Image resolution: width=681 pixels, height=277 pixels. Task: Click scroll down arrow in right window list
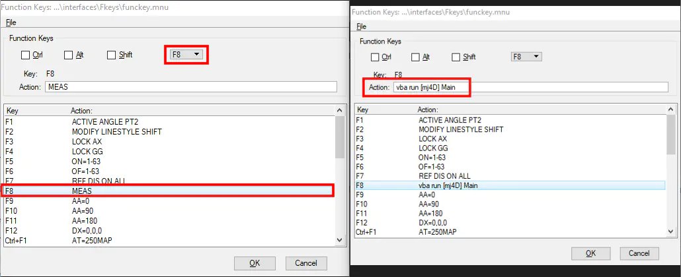670,232
